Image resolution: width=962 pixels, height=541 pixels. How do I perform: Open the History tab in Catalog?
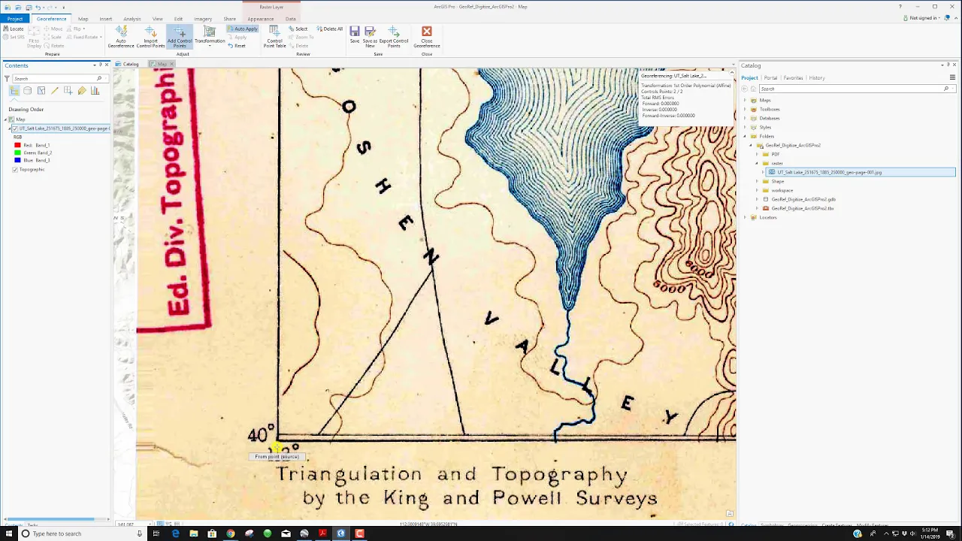click(x=817, y=78)
